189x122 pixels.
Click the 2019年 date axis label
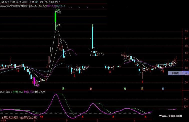click(x=3, y=121)
